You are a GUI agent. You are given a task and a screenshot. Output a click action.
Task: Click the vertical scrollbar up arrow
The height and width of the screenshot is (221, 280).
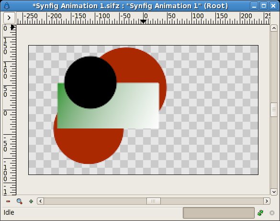[274, 28]
